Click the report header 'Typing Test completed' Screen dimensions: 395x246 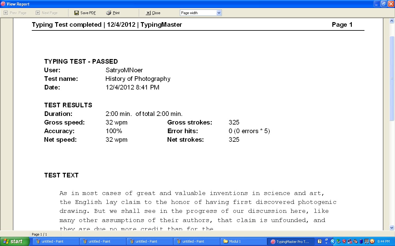[67, 25]
